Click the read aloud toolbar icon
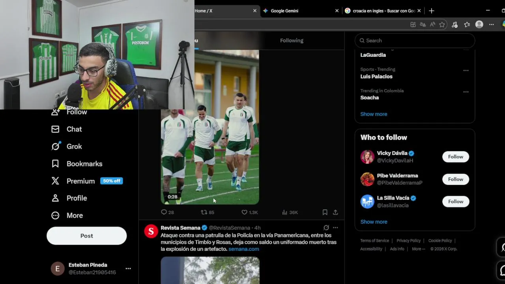Viewport: 505px width, 284px height. tap(432, 24)
